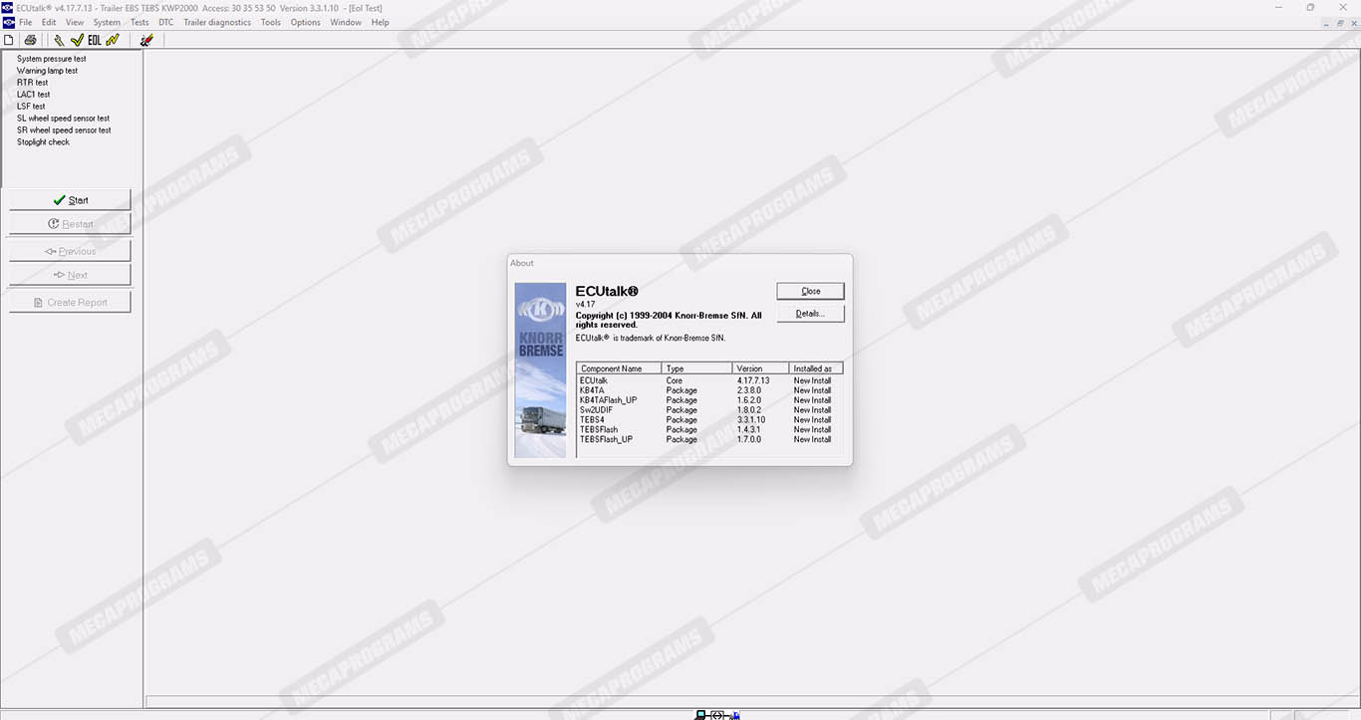The image size is (1361, 720).
Task: Close the About dialog
Action: tap(810, 291)
